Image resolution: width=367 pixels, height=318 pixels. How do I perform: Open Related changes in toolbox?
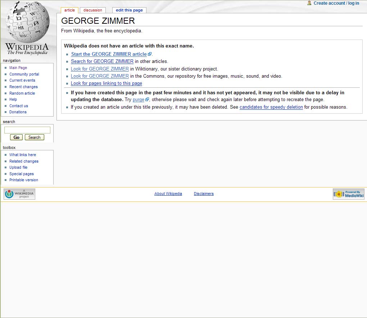tap(24, 161)
